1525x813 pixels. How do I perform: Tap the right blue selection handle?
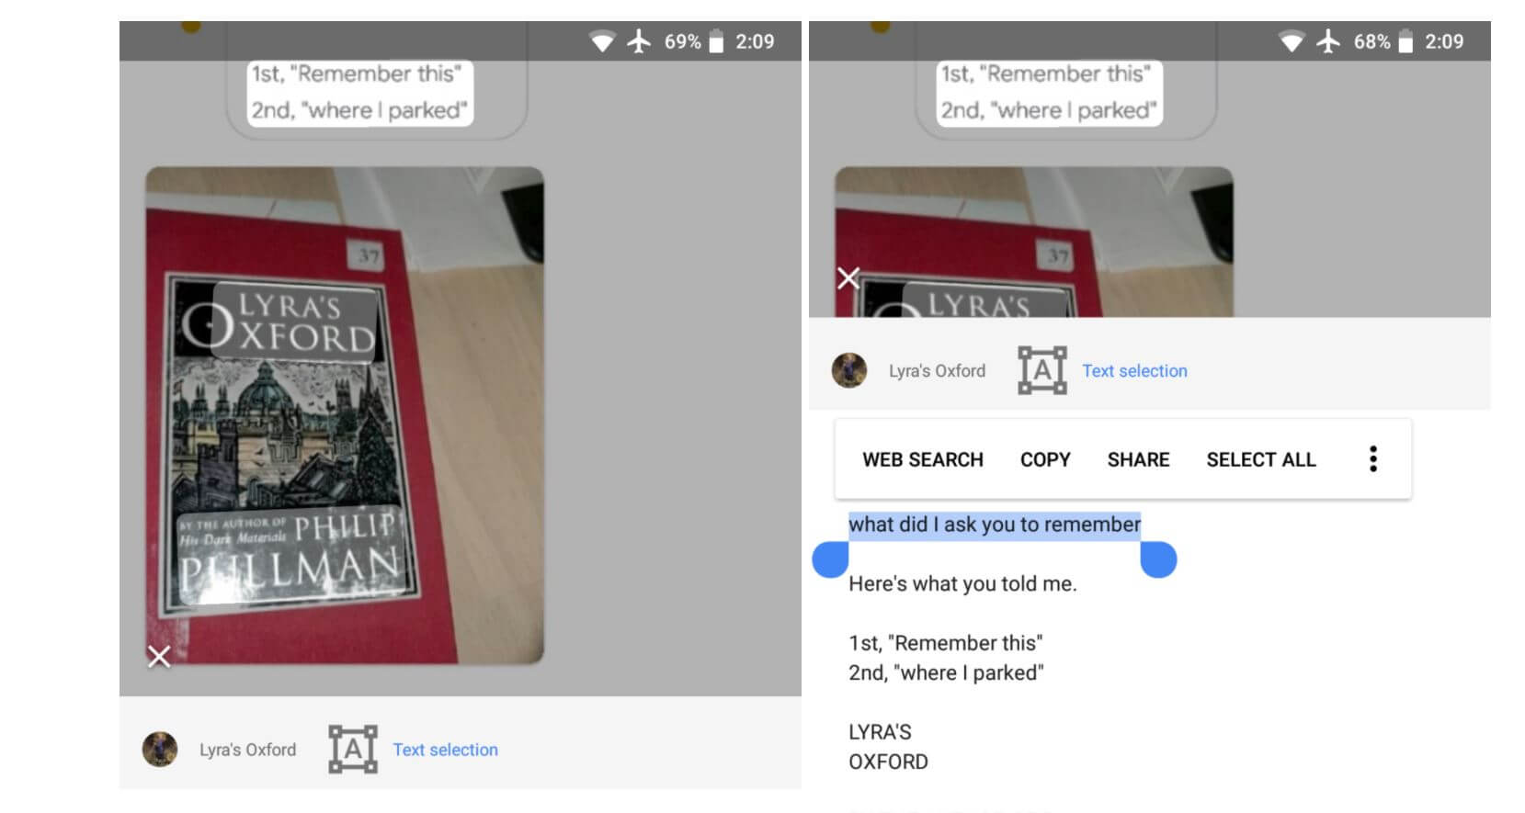tap(1158, 559)
